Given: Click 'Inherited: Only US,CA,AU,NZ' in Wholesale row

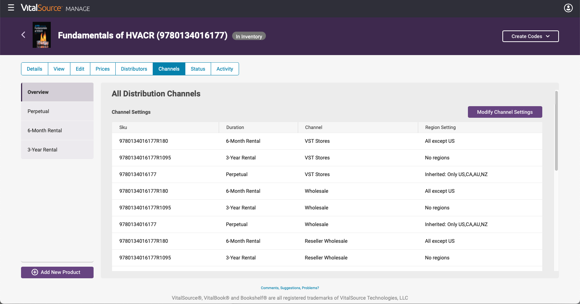Looking at the screenshot, I should tap(456, 224).
